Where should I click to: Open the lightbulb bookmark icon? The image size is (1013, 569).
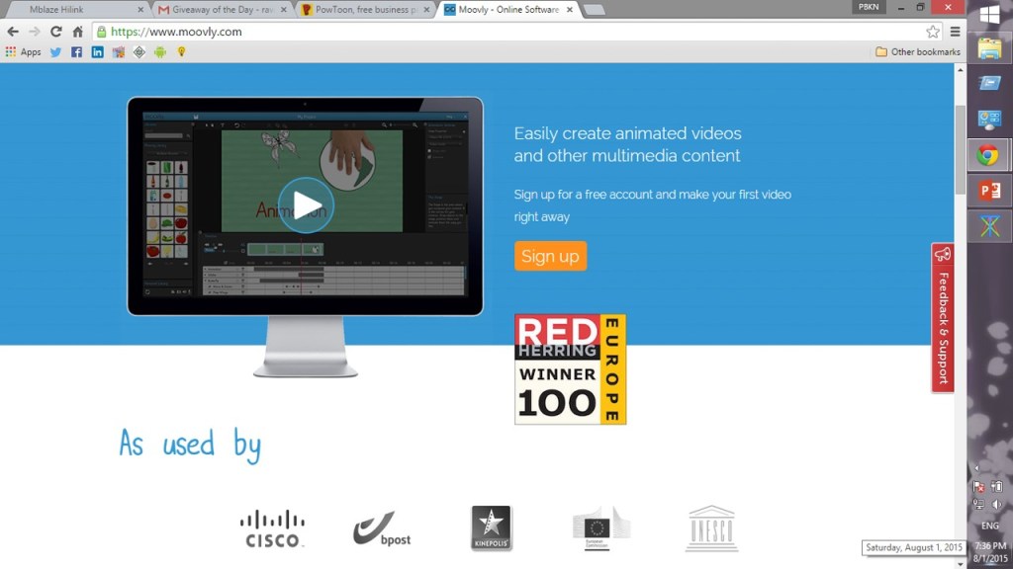[x=181, y=52]
